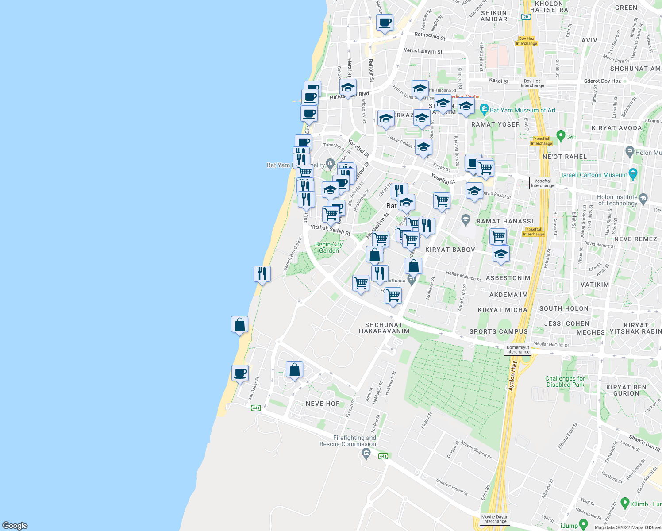Select the fork-and-knife marker near Yitshak Sadeh St
The width and height of the screenshot is (662, 531).
(x=305, y=199)
